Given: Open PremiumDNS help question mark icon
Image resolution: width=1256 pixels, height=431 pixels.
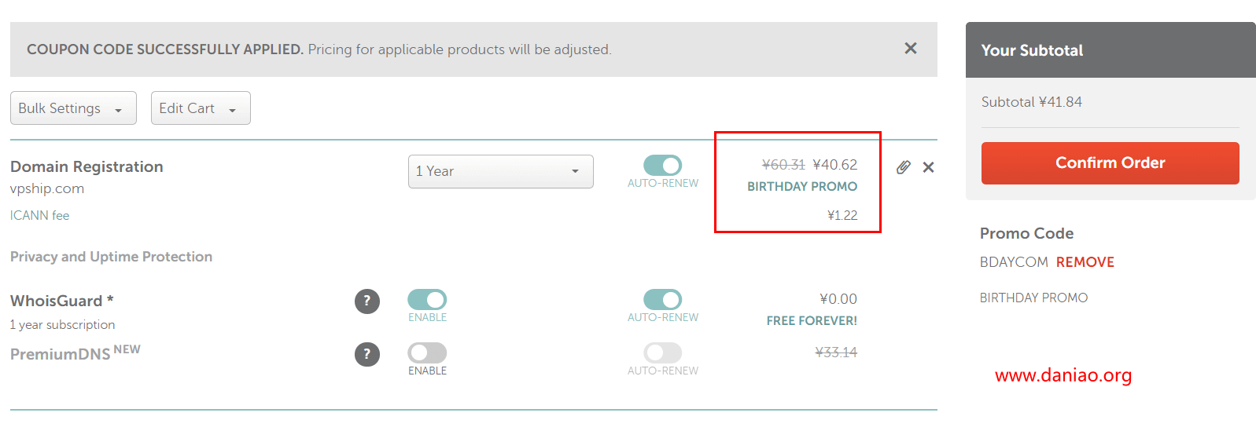Looking at the screenshot, I should 367,355.
